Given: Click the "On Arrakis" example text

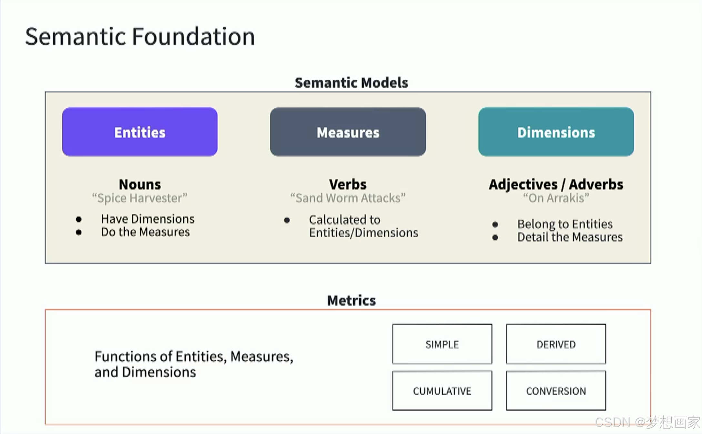Looking at the screenshot, I should (x=556, y=198).
